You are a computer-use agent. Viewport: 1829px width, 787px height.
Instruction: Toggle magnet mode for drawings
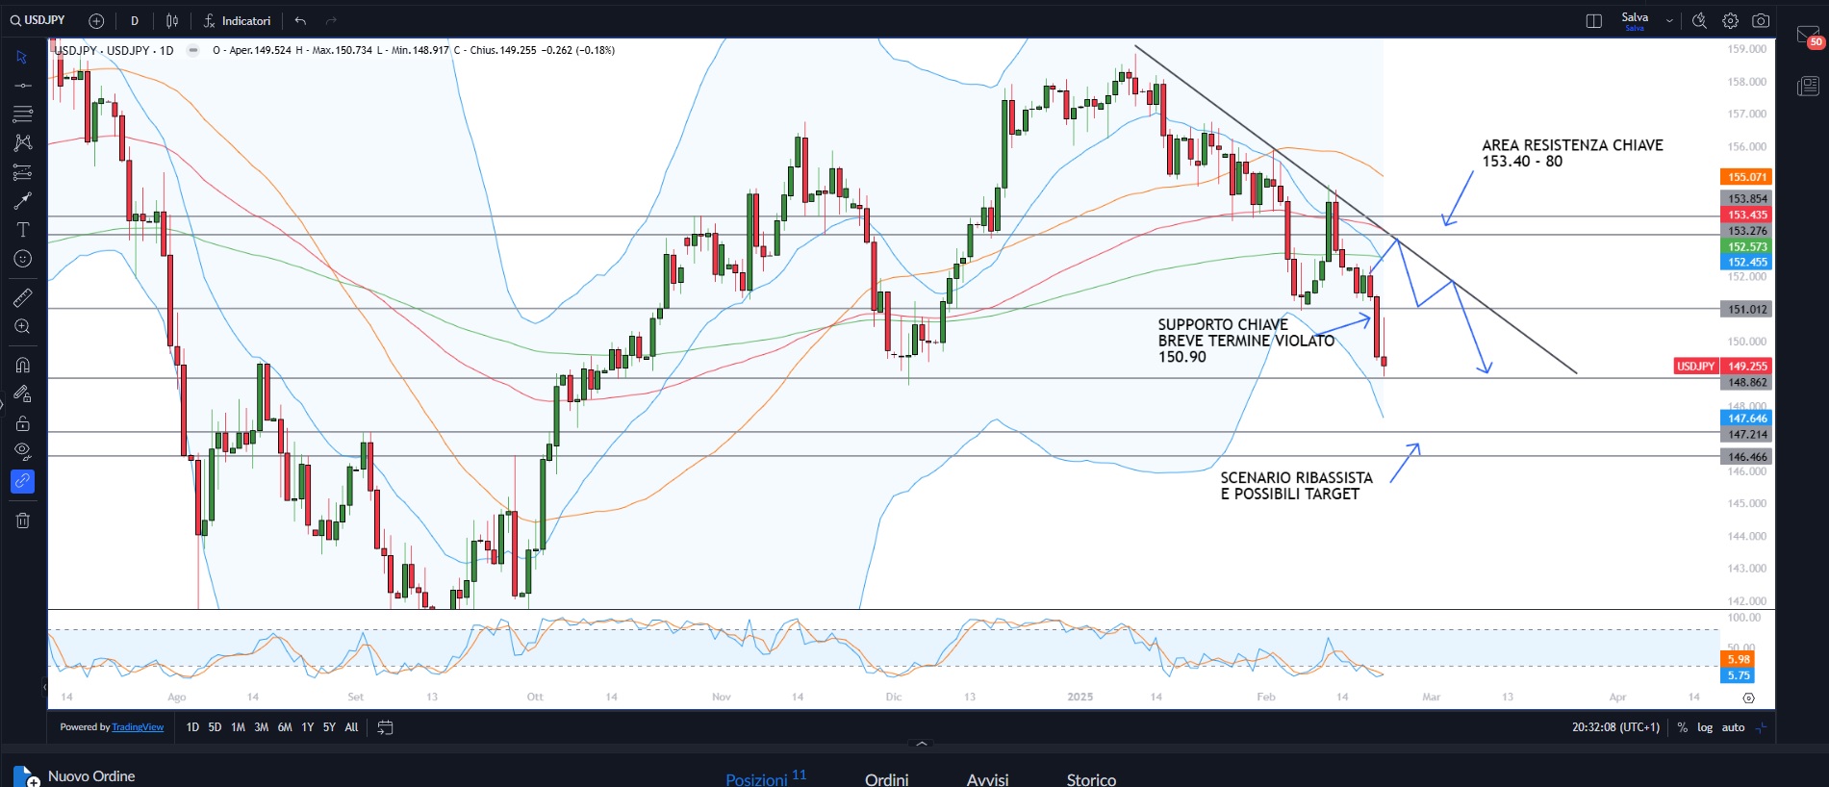(x=22, y=365)
